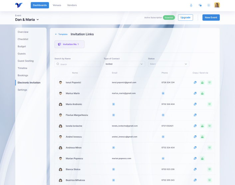Screen dimensions: 235x185
Task: Click the Upgrade button
Action: point(185,17)
